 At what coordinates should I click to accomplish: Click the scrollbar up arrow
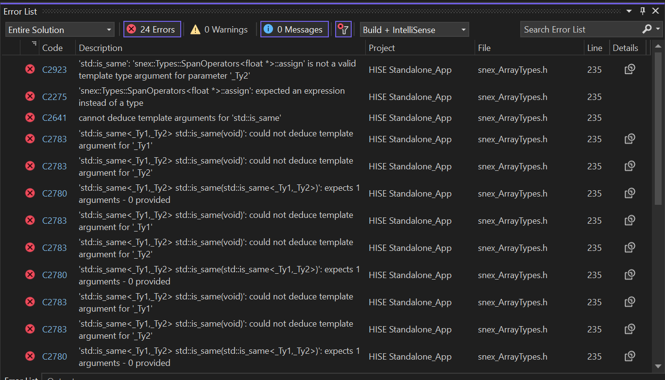point(658,47)
